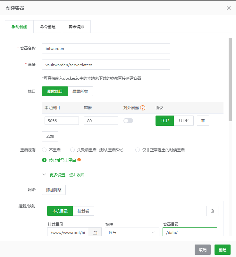
Task: Click the 添加 port button
Action: point(50,136)
